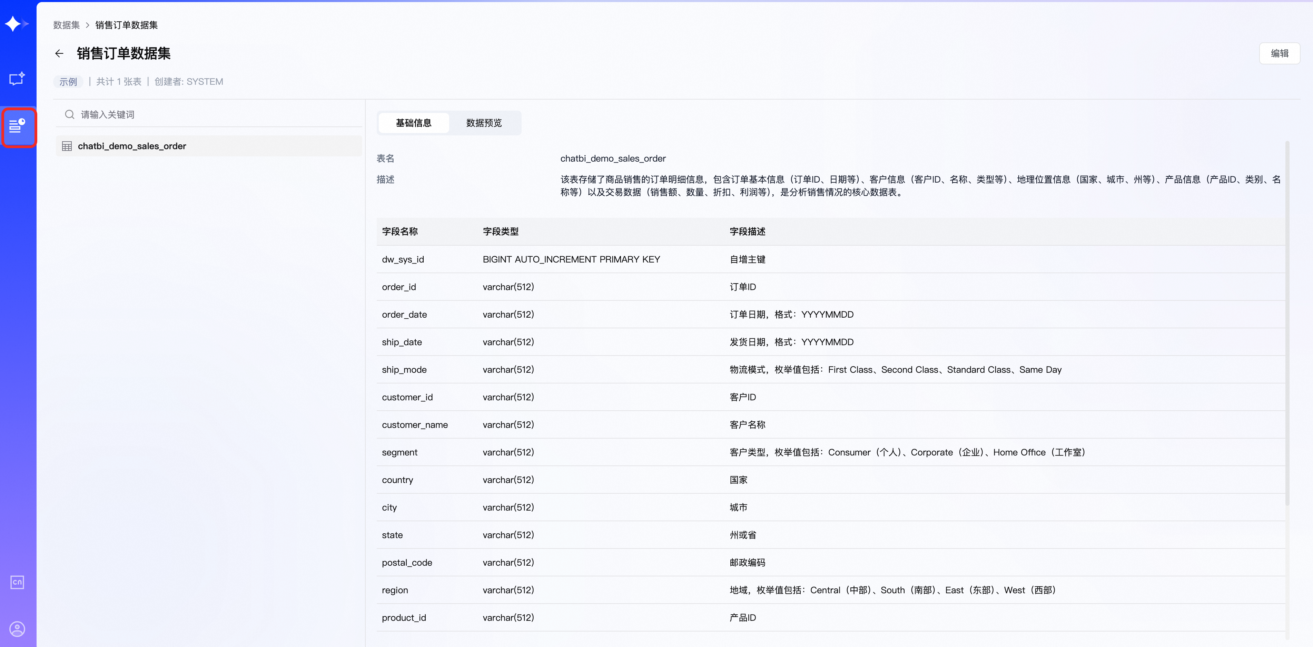Click the 客户ID description cell
The width and height of the screenshot is (1313, 647).
pyautogui.click(x=743, y=397)
